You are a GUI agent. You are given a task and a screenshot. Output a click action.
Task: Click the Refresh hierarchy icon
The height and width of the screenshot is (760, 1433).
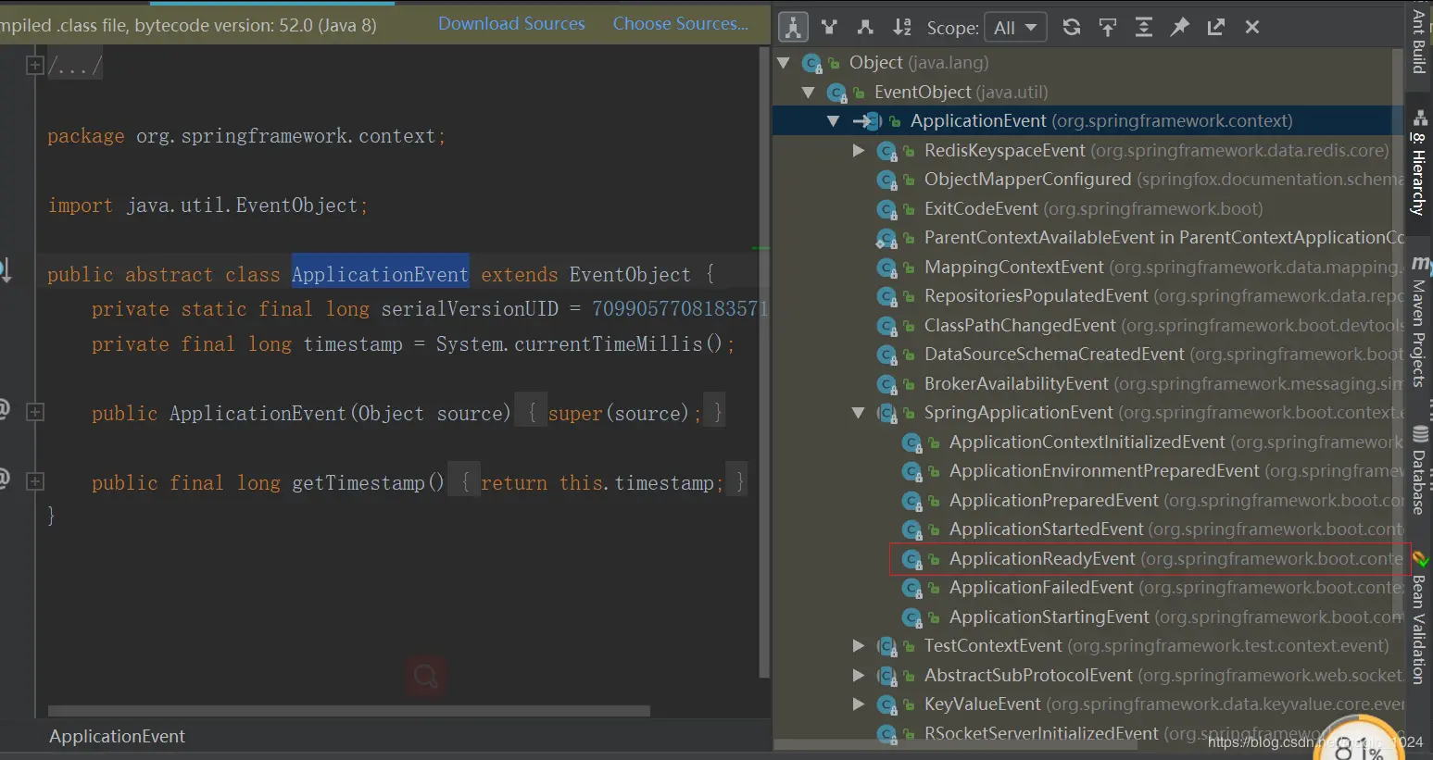[1072, 28]
